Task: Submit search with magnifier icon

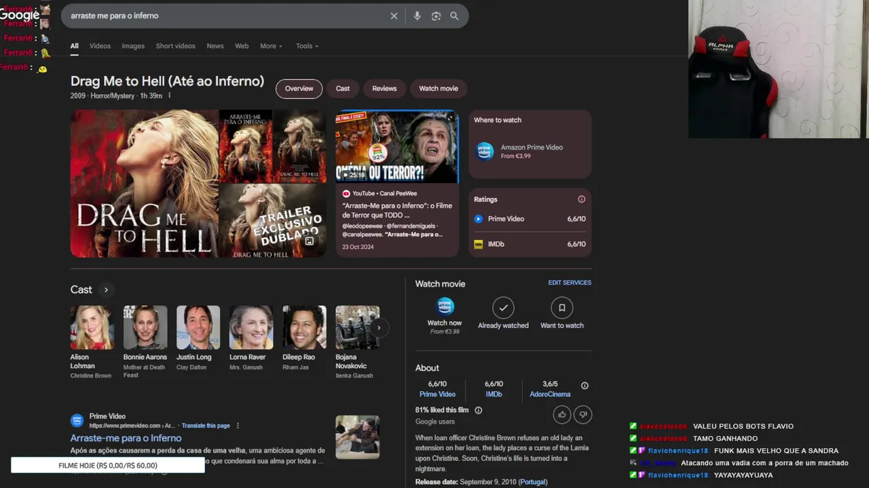Action: click(454, 16)
